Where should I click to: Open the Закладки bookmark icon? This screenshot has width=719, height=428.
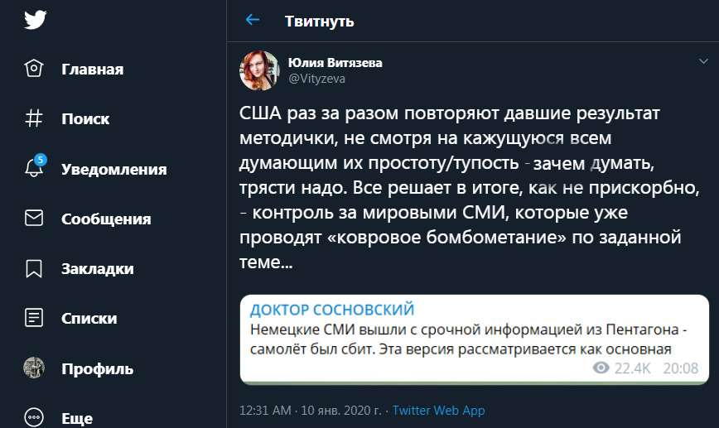[34, 269]
